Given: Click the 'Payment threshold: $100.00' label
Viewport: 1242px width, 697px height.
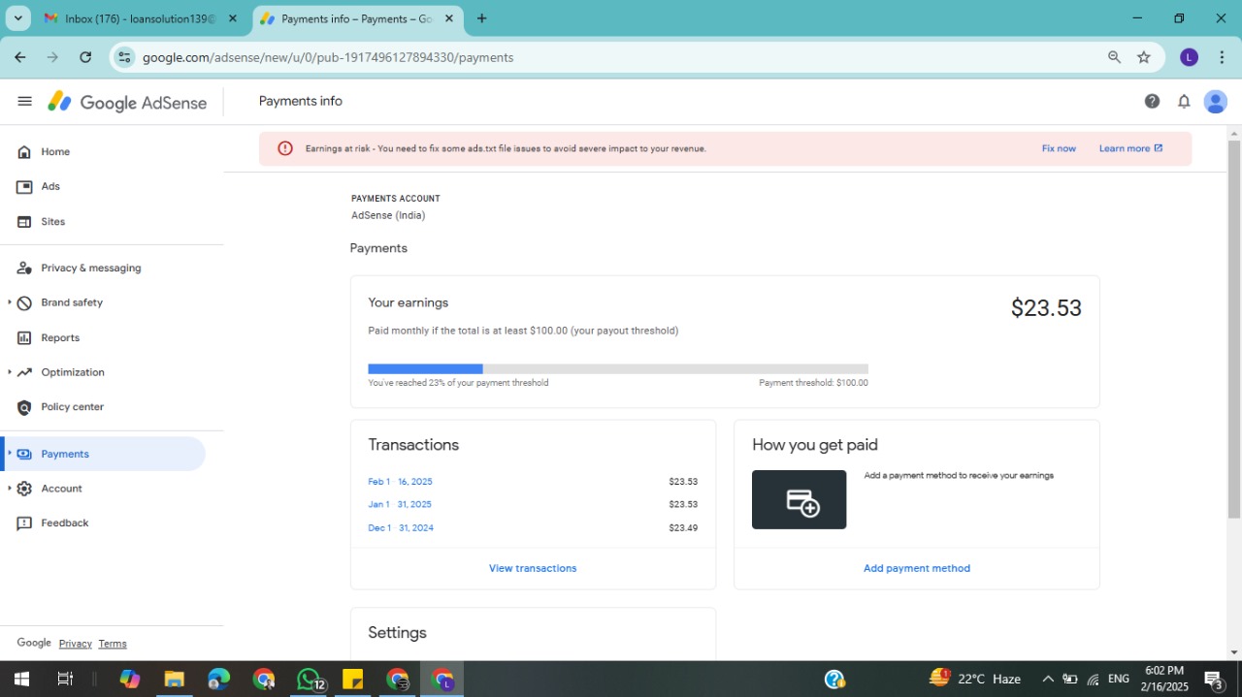Looking at the screenshot, I should click(x=813, y=383).
